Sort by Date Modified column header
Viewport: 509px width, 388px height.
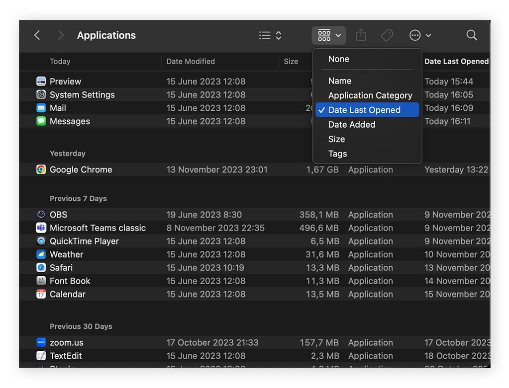pyautogui.click(x=191, y=61)
